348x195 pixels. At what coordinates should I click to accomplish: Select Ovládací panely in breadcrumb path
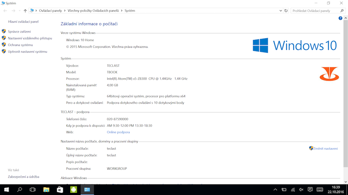coord(50,11)
